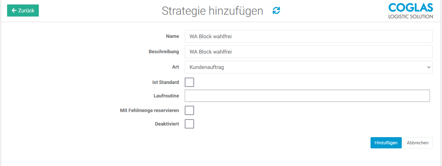Screen dimensions: 442x166
Task: Click the Art field label
Action: (175, 67)
